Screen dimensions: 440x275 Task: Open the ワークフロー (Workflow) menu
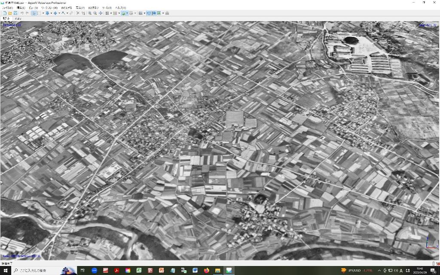tap(49, 8)
